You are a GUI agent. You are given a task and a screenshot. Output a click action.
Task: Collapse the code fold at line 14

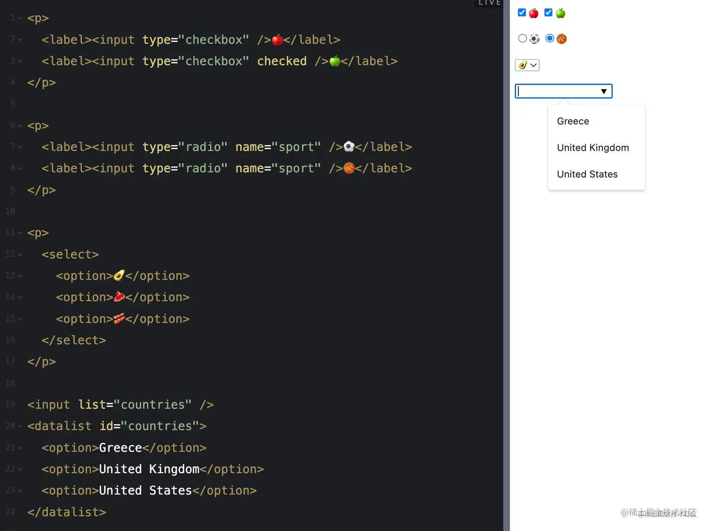[20, 298]
